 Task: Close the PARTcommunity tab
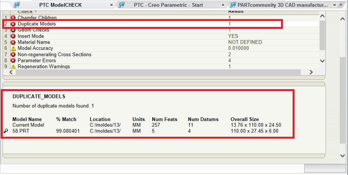coord(335,5)
